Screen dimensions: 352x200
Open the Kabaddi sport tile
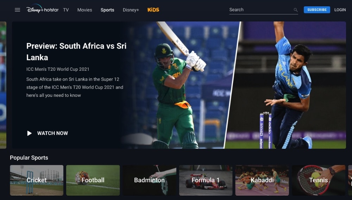pyautogui.click(x=262, y=180)
